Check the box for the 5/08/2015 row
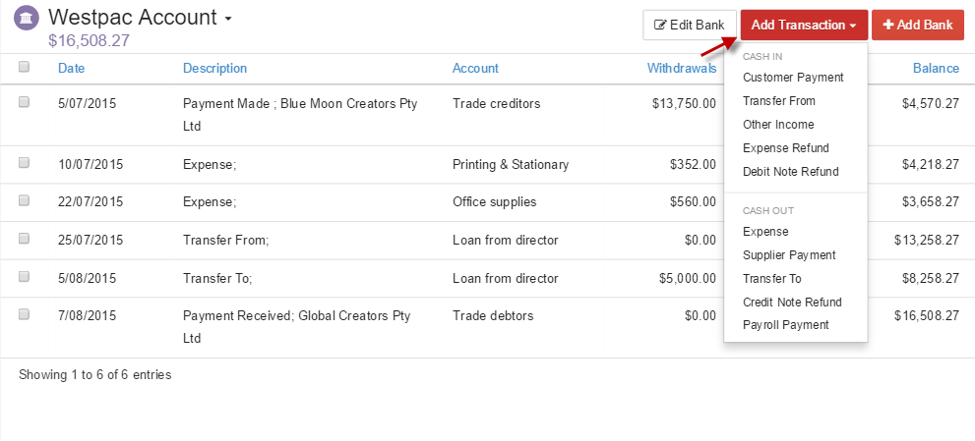The image size is (975, 441). coord(25,276)
